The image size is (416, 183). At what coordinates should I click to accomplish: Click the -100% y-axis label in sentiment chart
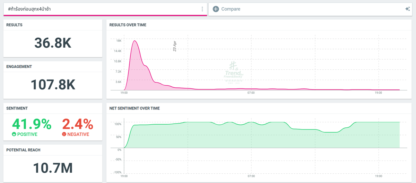coord(118,172)
